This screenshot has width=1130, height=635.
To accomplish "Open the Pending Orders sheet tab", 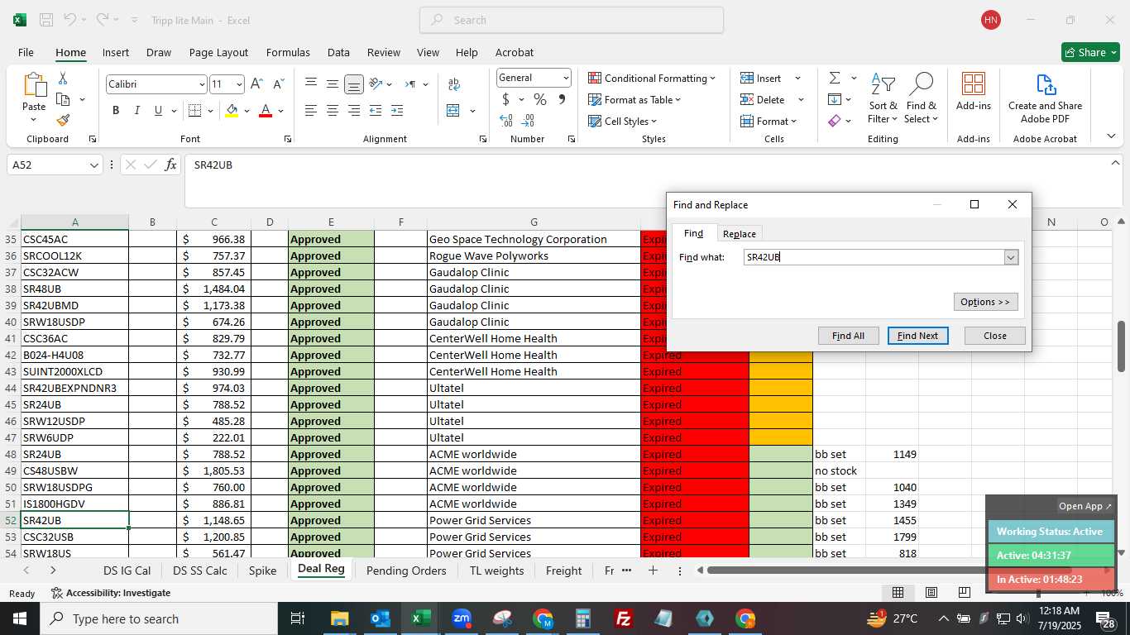I will [x=406, y=571].
